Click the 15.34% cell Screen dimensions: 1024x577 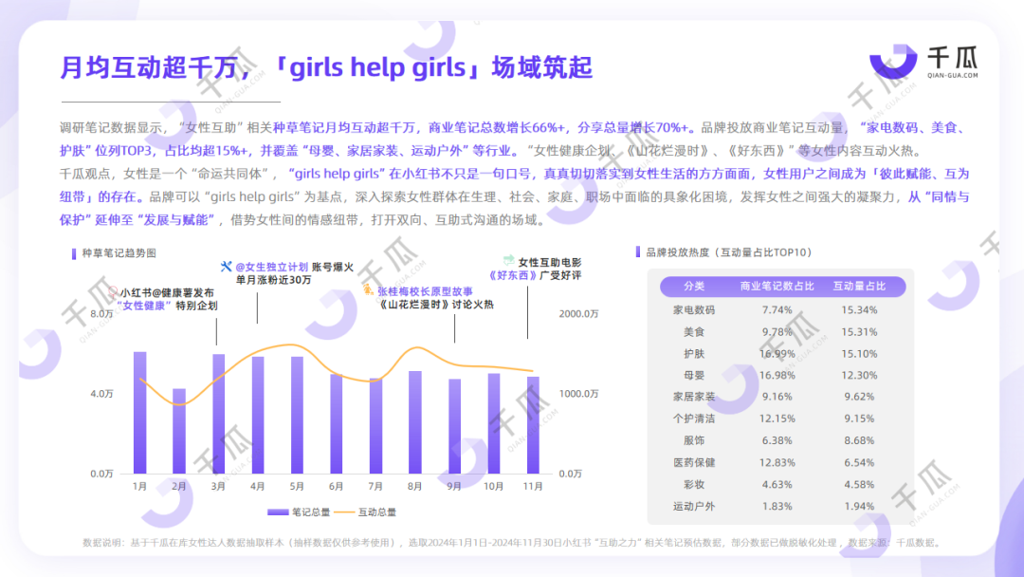point(859,309)
